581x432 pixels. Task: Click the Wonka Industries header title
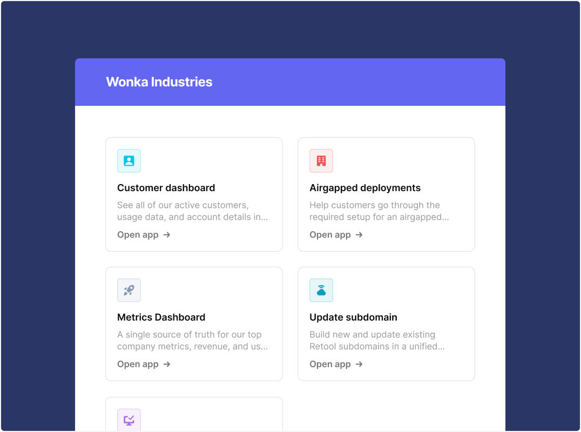point(159,82)
